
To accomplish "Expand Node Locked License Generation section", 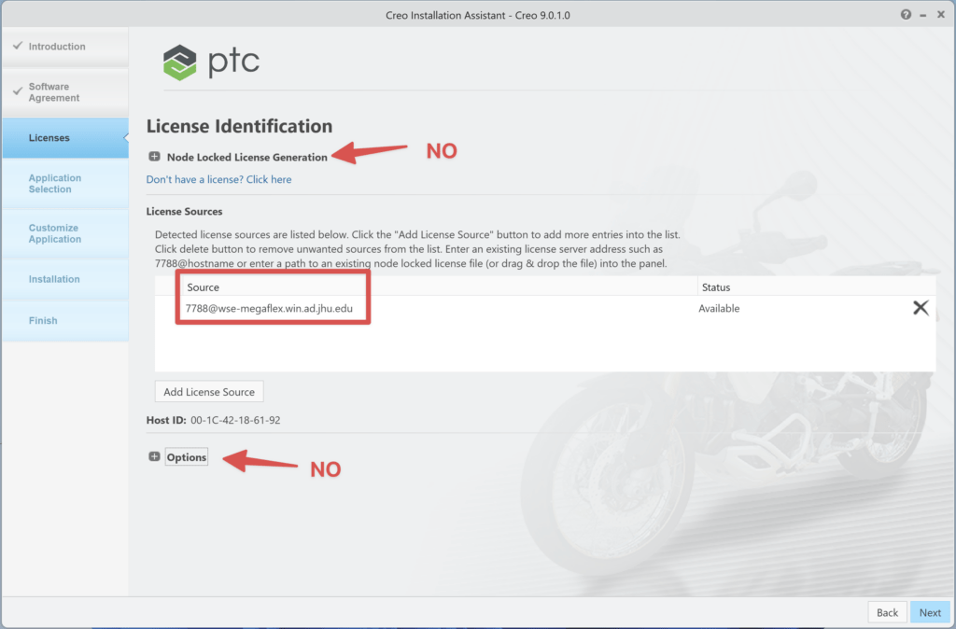I will pyautogui.click(x=154, y=157).
